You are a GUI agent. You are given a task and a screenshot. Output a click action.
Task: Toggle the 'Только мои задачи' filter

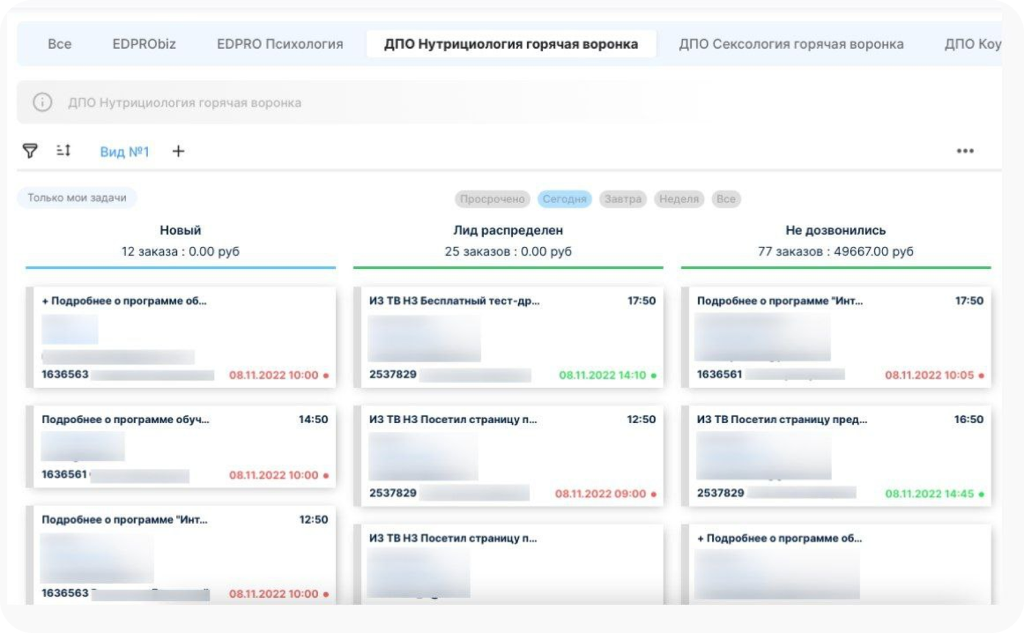point(77,197)
